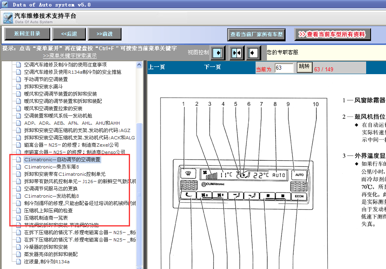Go to 上一页 previous page
The height and width of the screenshot is (269, 386).
(157, 67)
